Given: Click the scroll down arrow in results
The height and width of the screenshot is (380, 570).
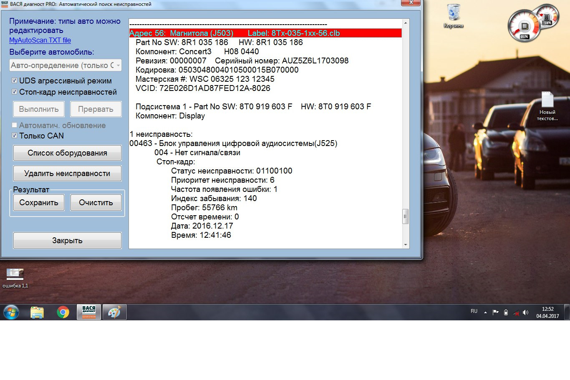Looking at the screenshot, I should pos(405,245).
